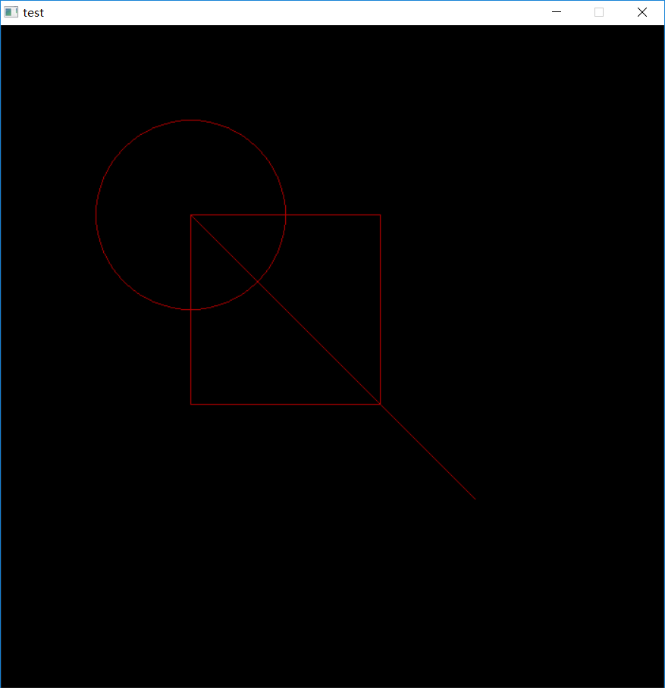
Task: Click the top edge of the red circle
Action: [191, 120]
